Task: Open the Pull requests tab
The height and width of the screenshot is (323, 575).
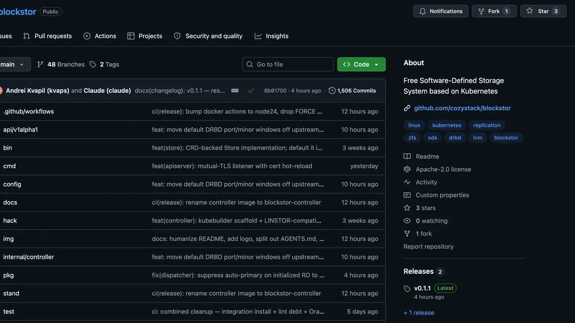Action: [47, 36]
